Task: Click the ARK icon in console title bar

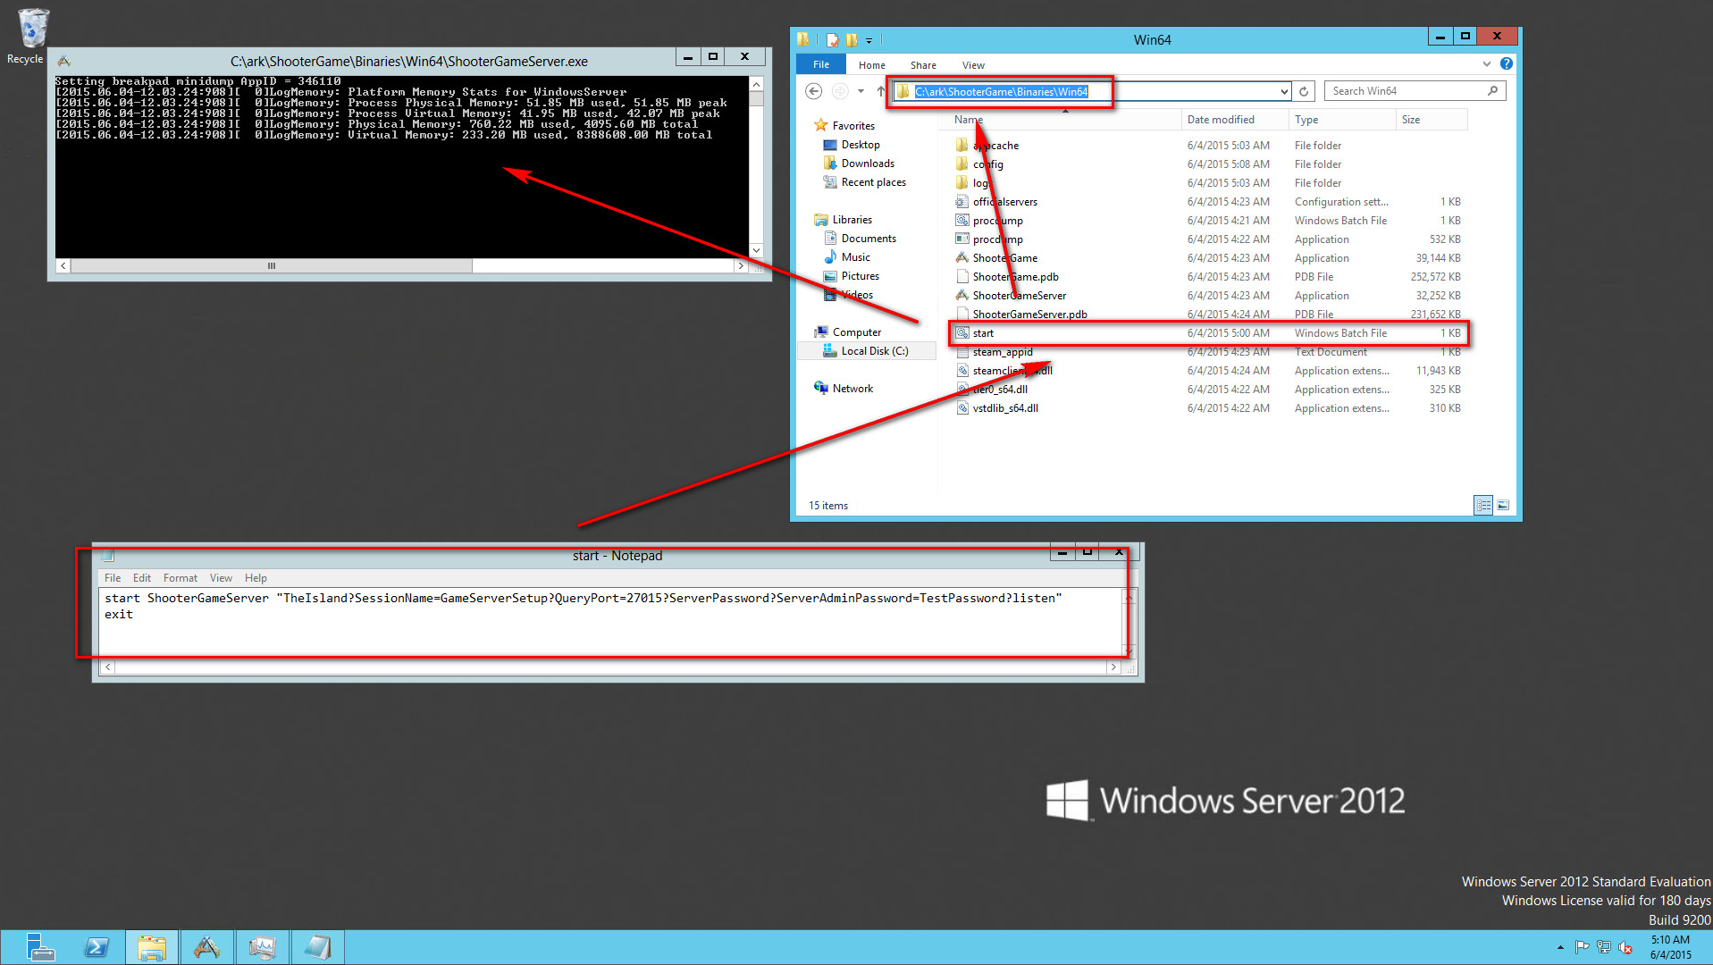Action: (63, 62)
